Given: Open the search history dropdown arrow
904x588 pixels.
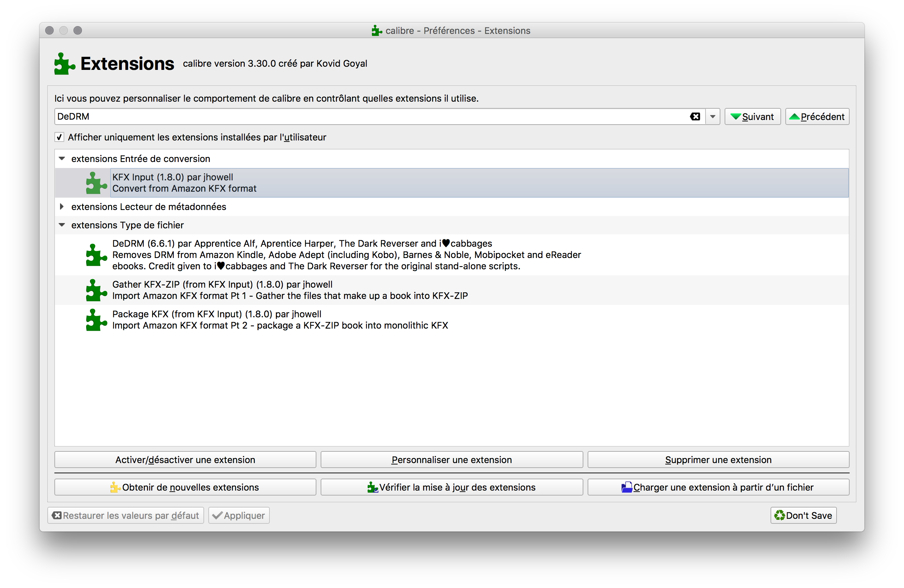Looking at the screenshot, I should pyautogui.click(x=713, y=116).
